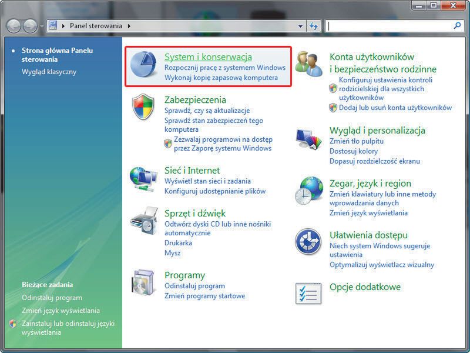This screenshot has height=353, width=470.
Task: Click Konfiguruj udostępnianie plików
Action: 215,191
